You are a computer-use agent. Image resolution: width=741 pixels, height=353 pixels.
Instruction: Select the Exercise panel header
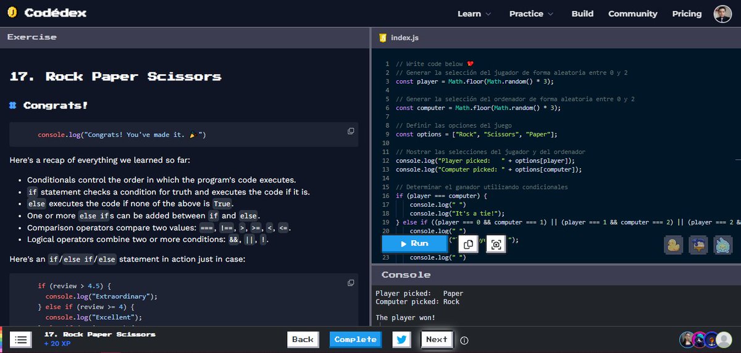[185, 38]
